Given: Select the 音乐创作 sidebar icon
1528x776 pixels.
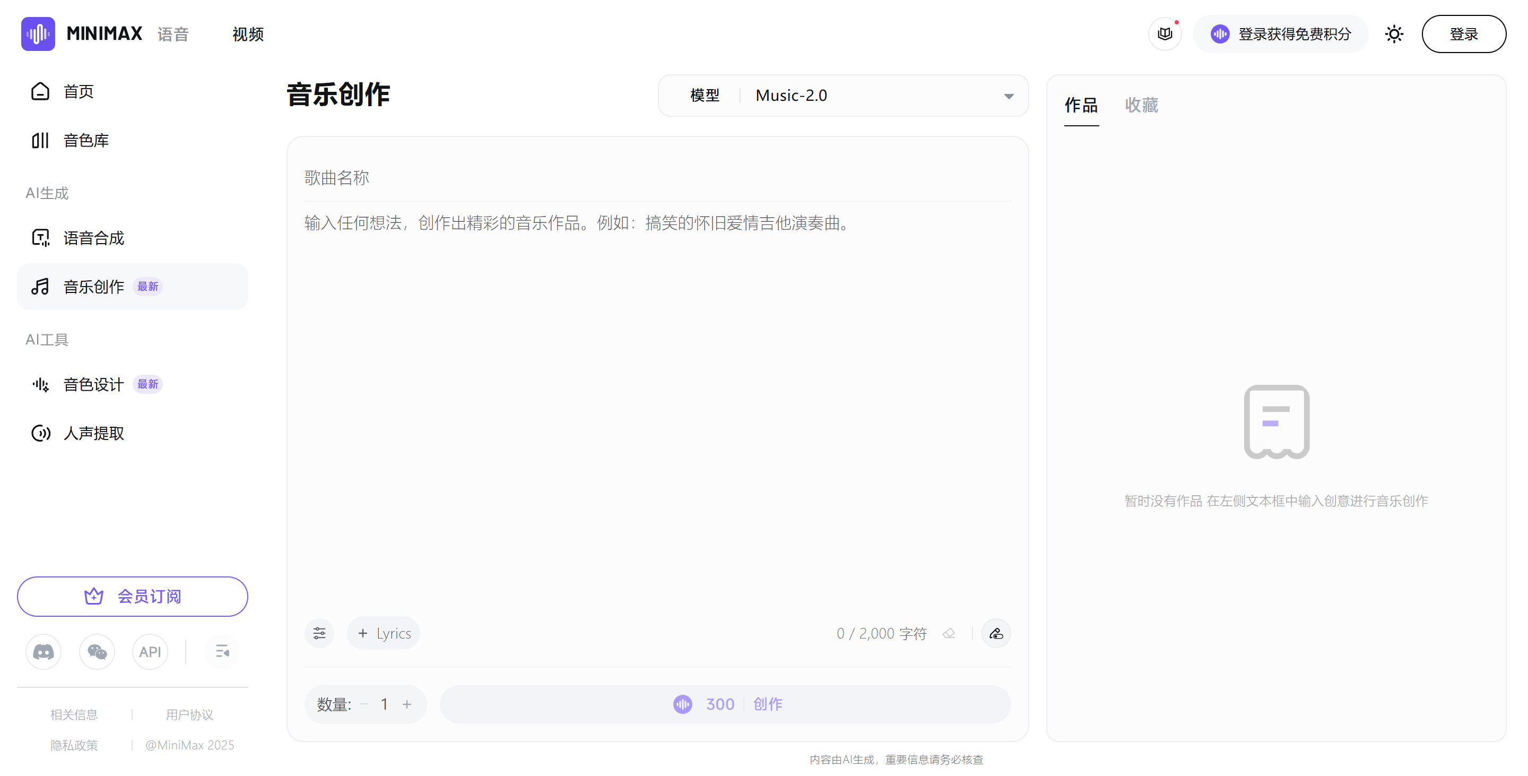Looking at the screenshot, I should [x=40, y=287].
